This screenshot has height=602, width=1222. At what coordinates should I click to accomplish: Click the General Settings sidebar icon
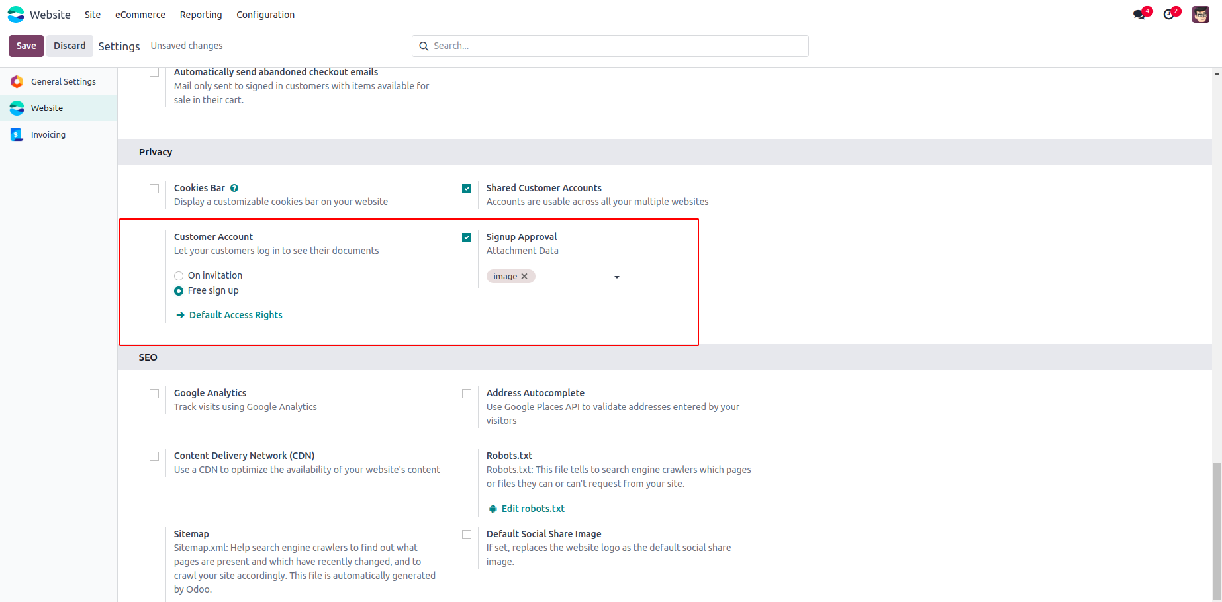[17, 82]
